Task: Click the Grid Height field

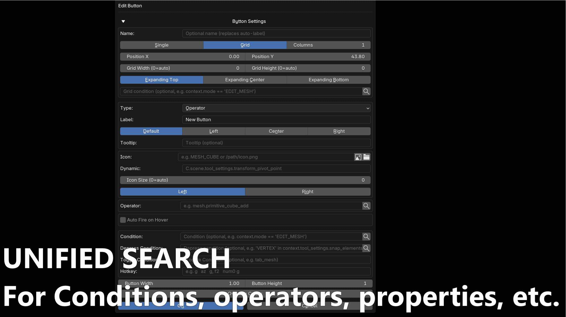Action: [x=308, y=68]
